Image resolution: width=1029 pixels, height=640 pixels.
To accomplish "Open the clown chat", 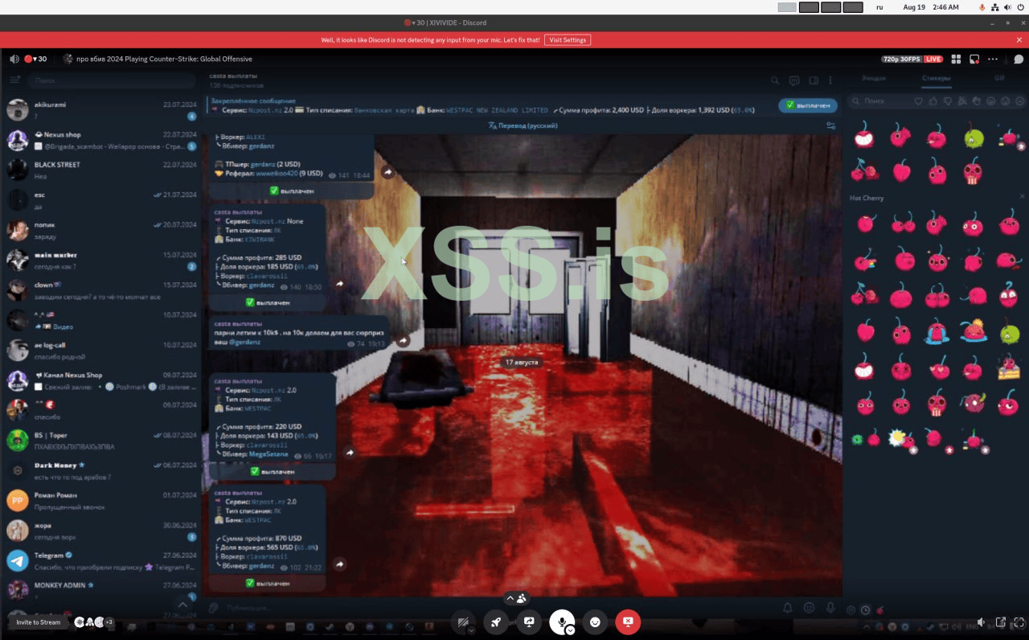I will [x=100, y=290].
